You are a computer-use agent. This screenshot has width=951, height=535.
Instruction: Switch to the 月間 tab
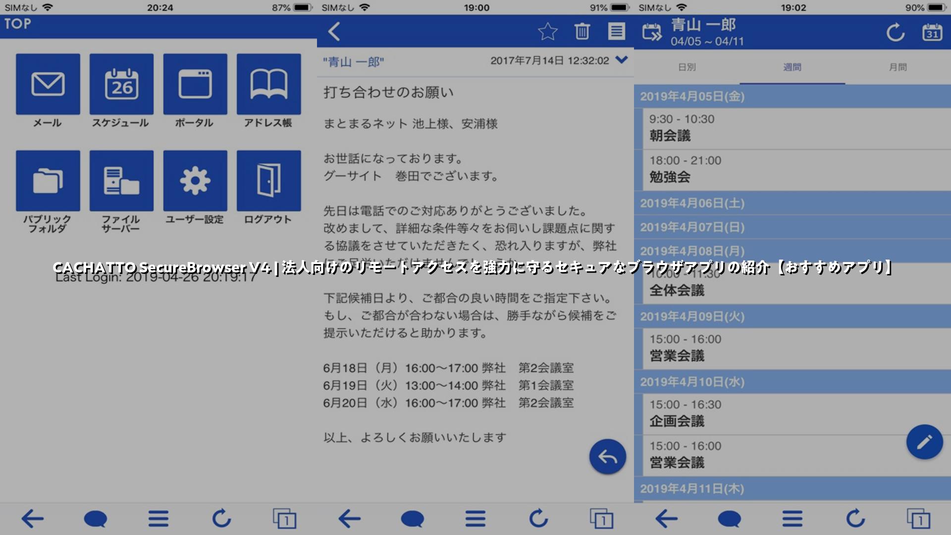pos(898,67)
